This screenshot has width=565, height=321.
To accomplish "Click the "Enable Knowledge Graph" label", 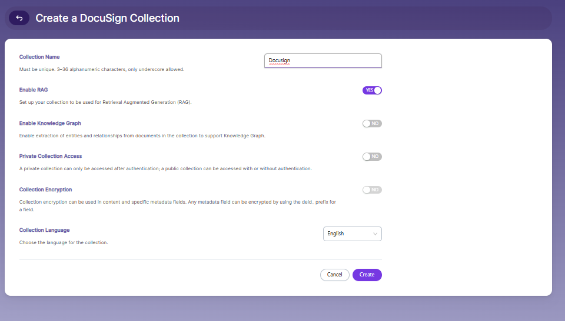I will (x=50, y=123).
